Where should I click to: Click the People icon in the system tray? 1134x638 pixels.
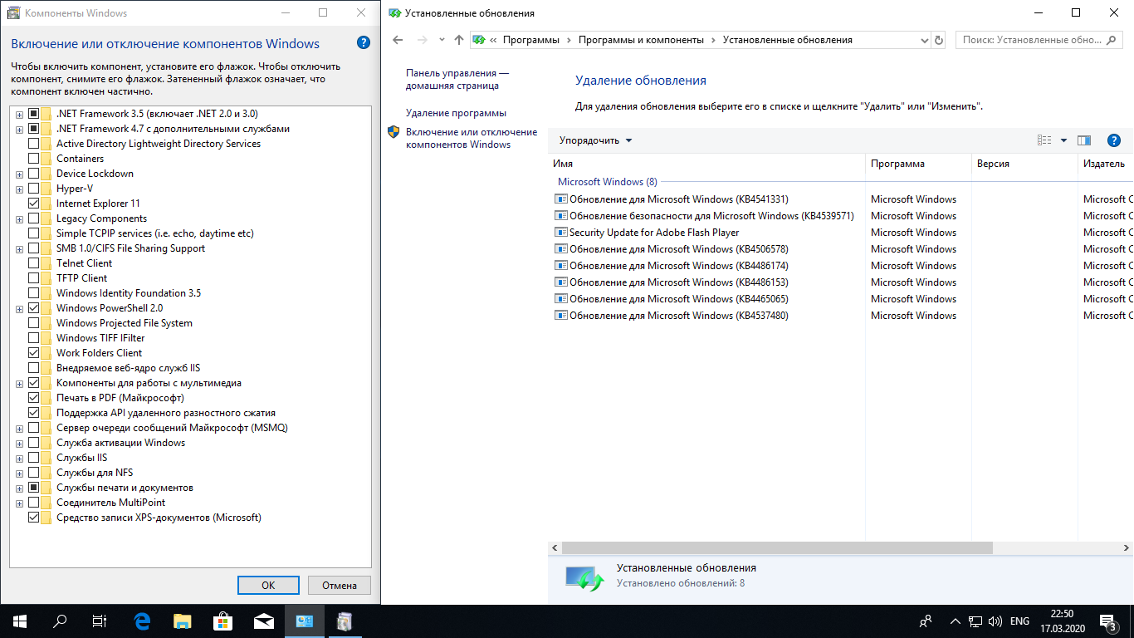tap(926, 621)
